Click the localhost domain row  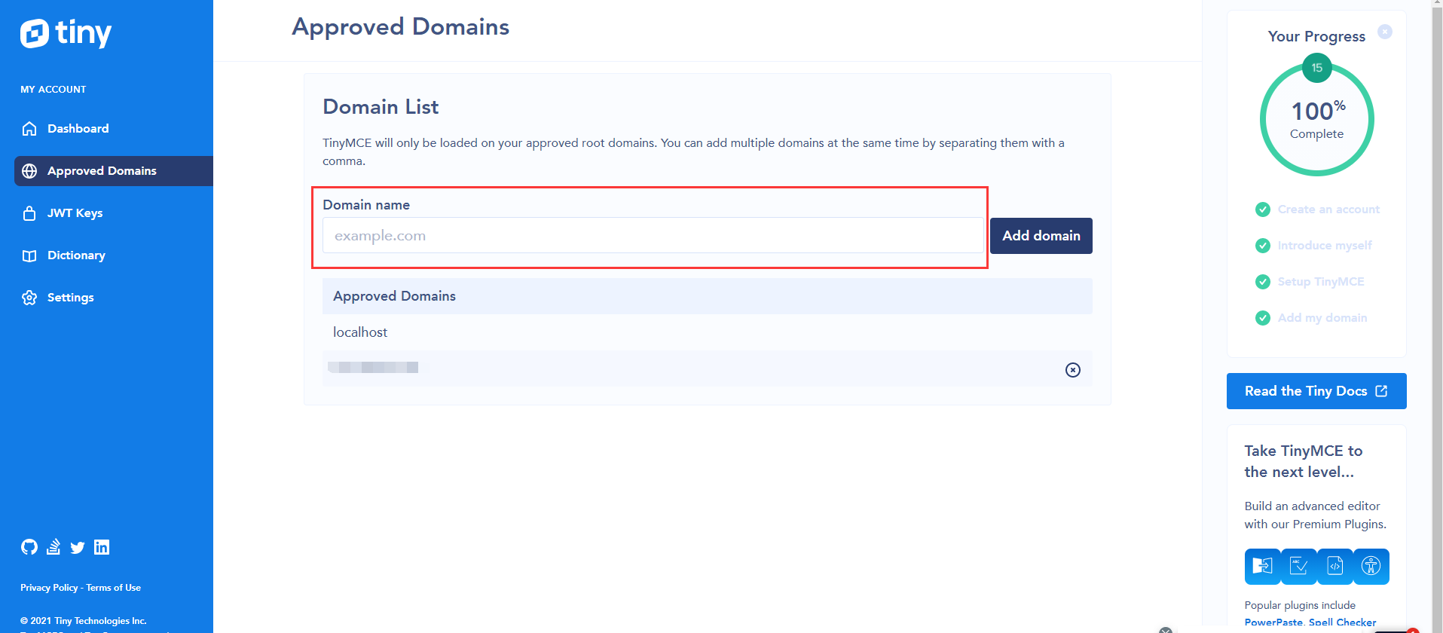[708, 332]
